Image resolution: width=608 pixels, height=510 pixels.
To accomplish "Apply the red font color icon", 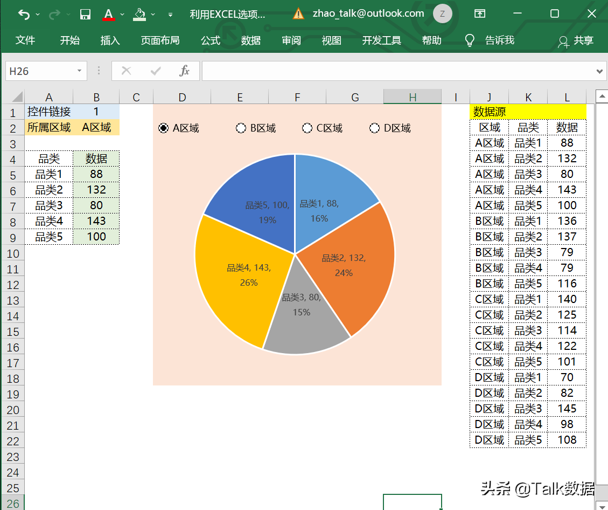I will coord(109,15).
